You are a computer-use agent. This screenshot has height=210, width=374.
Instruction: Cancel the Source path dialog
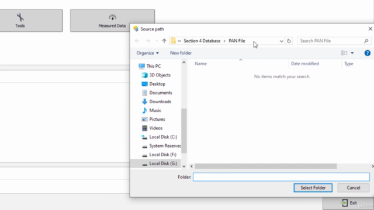click(353, 188)
